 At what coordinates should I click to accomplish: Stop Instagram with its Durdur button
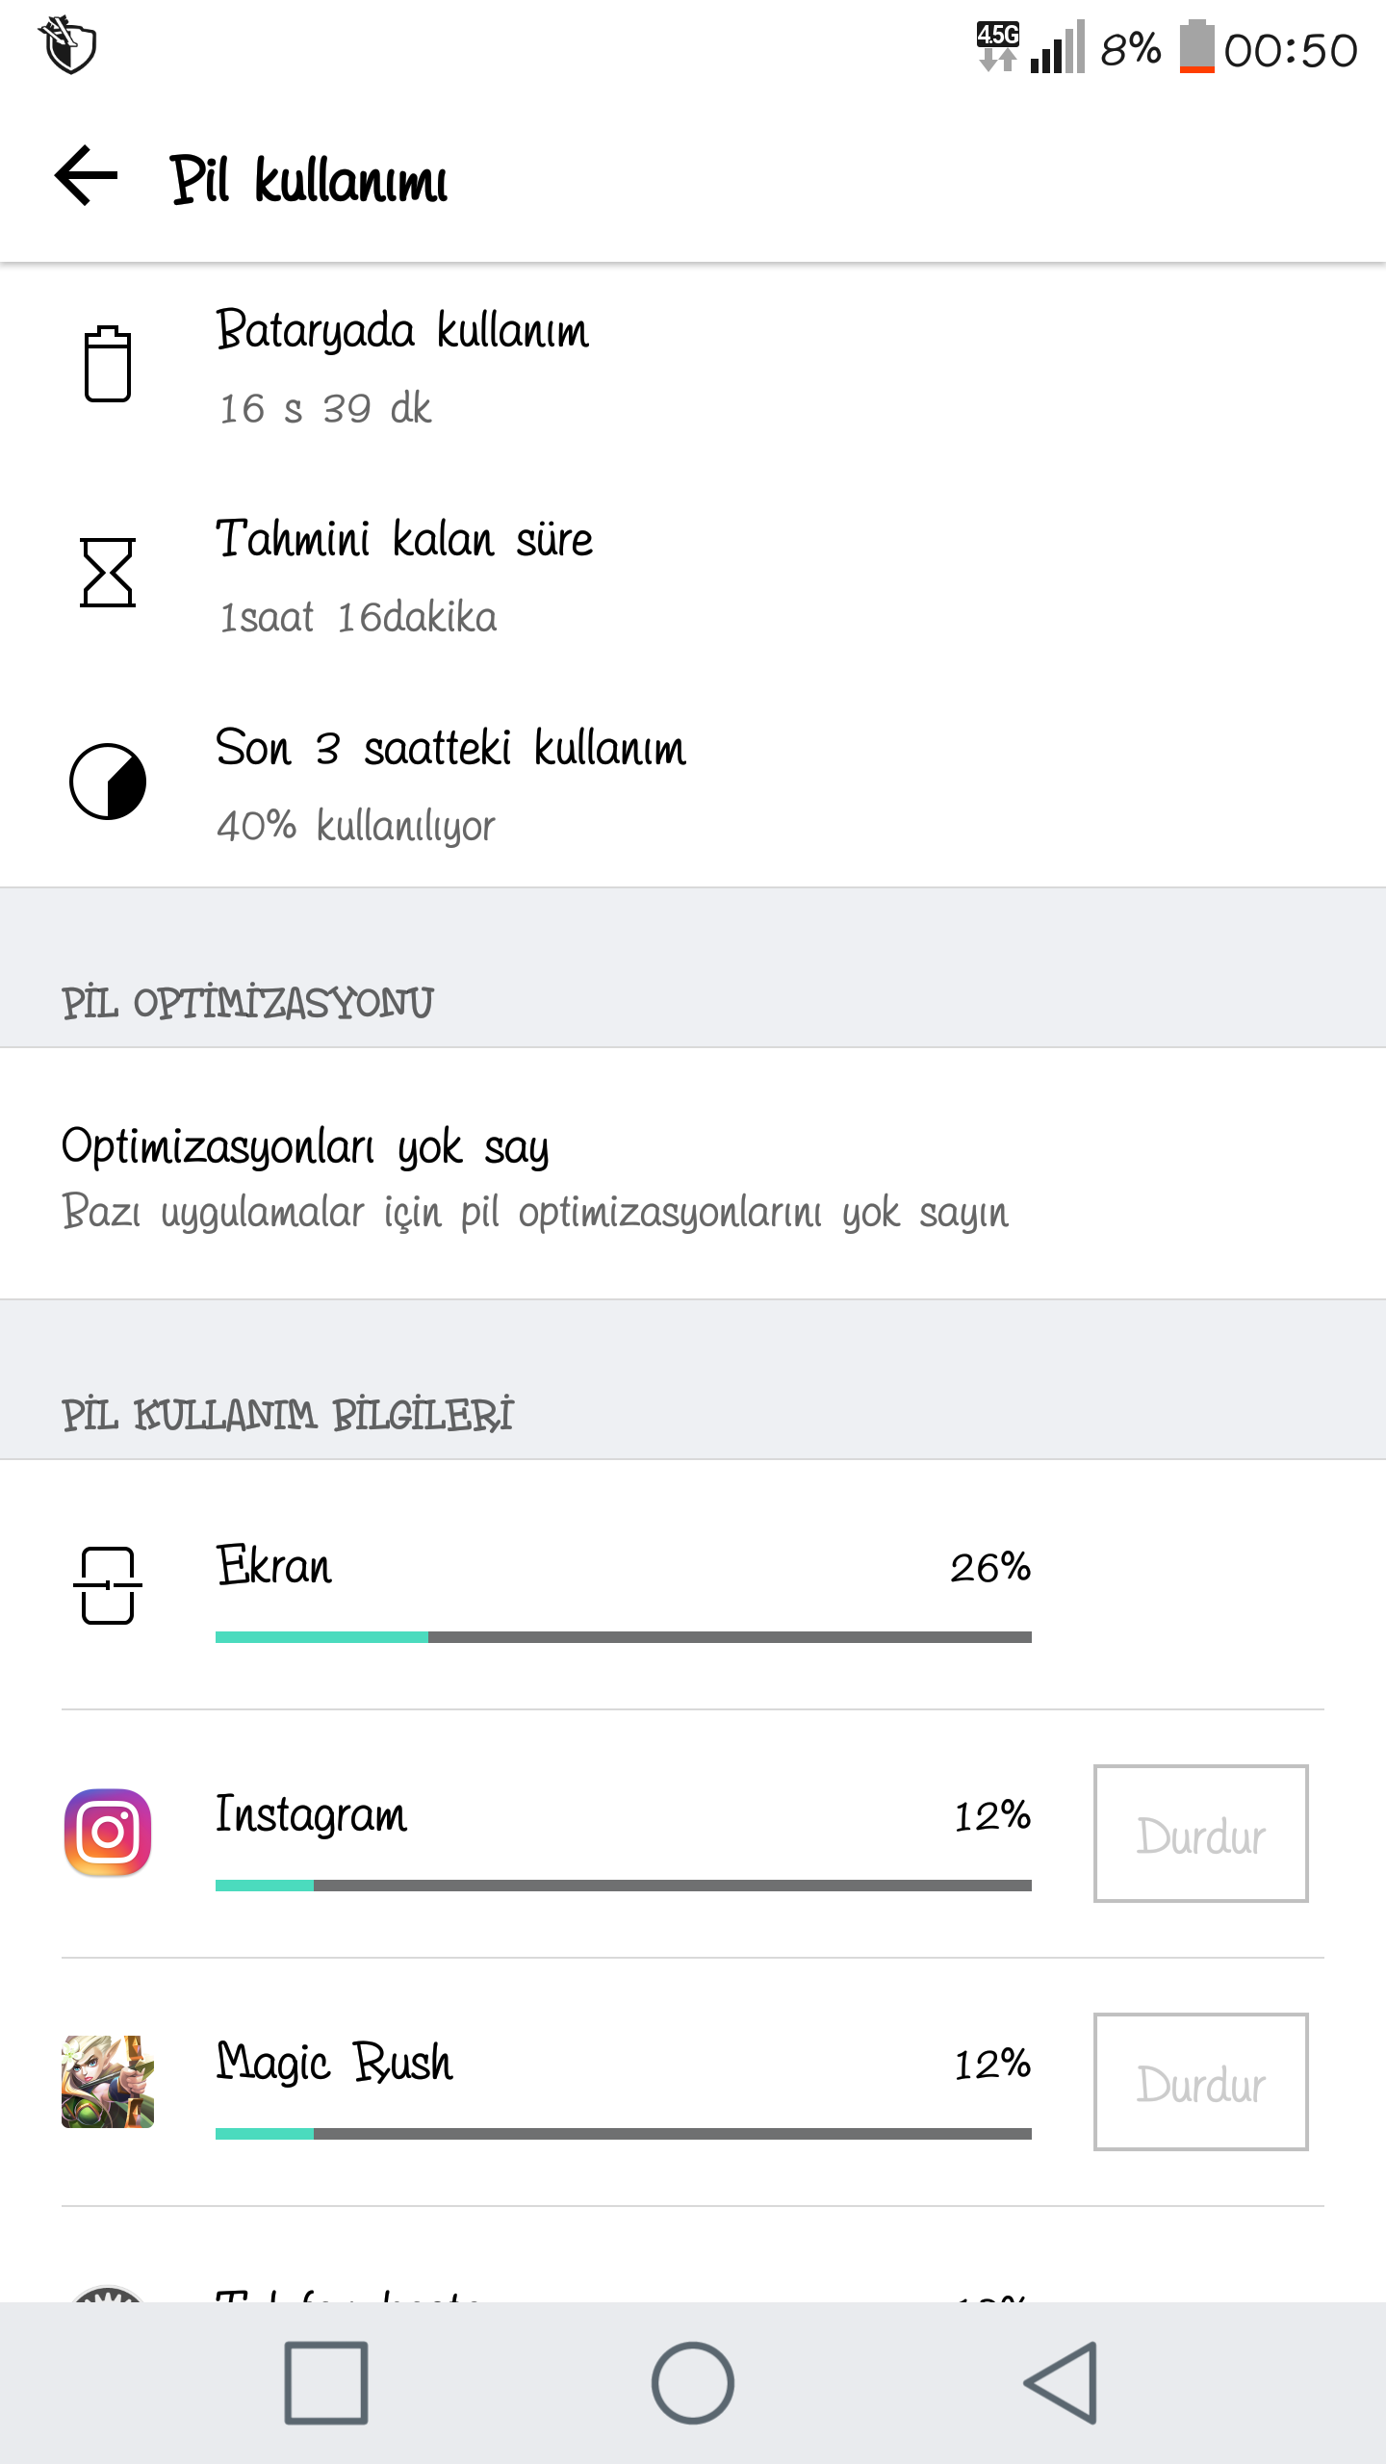(x=1200, y=1834)
